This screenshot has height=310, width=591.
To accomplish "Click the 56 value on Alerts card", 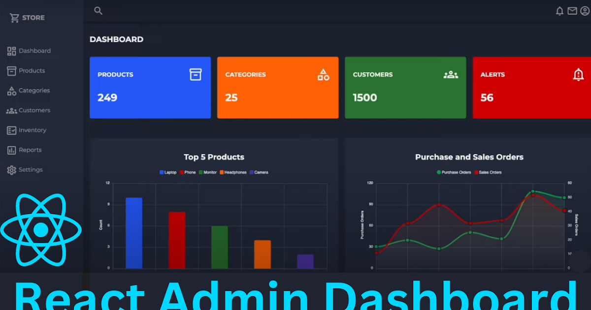I will [x=487, y=97].
